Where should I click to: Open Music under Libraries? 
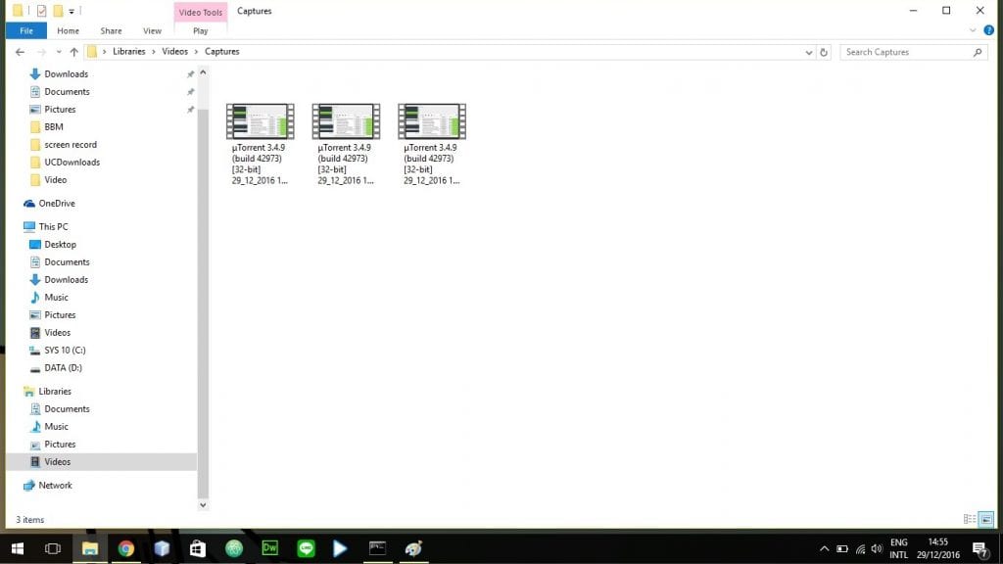click(x=56, y=427)
